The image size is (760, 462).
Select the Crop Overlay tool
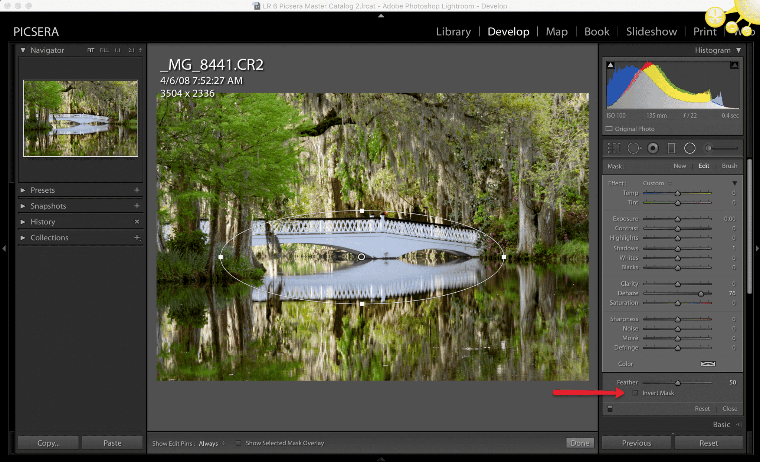614,148
